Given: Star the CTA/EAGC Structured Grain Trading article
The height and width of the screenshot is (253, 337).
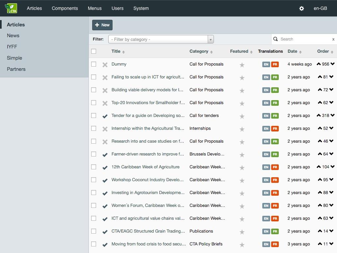Looking at the screenshot, I should click(x=242, y=232).
